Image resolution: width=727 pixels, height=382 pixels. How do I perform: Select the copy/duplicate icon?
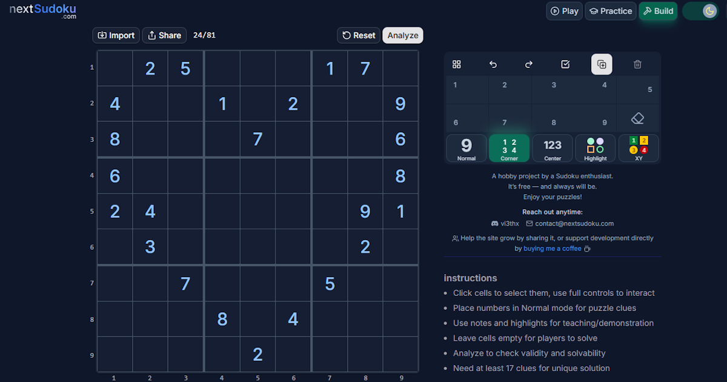(602, 64)
